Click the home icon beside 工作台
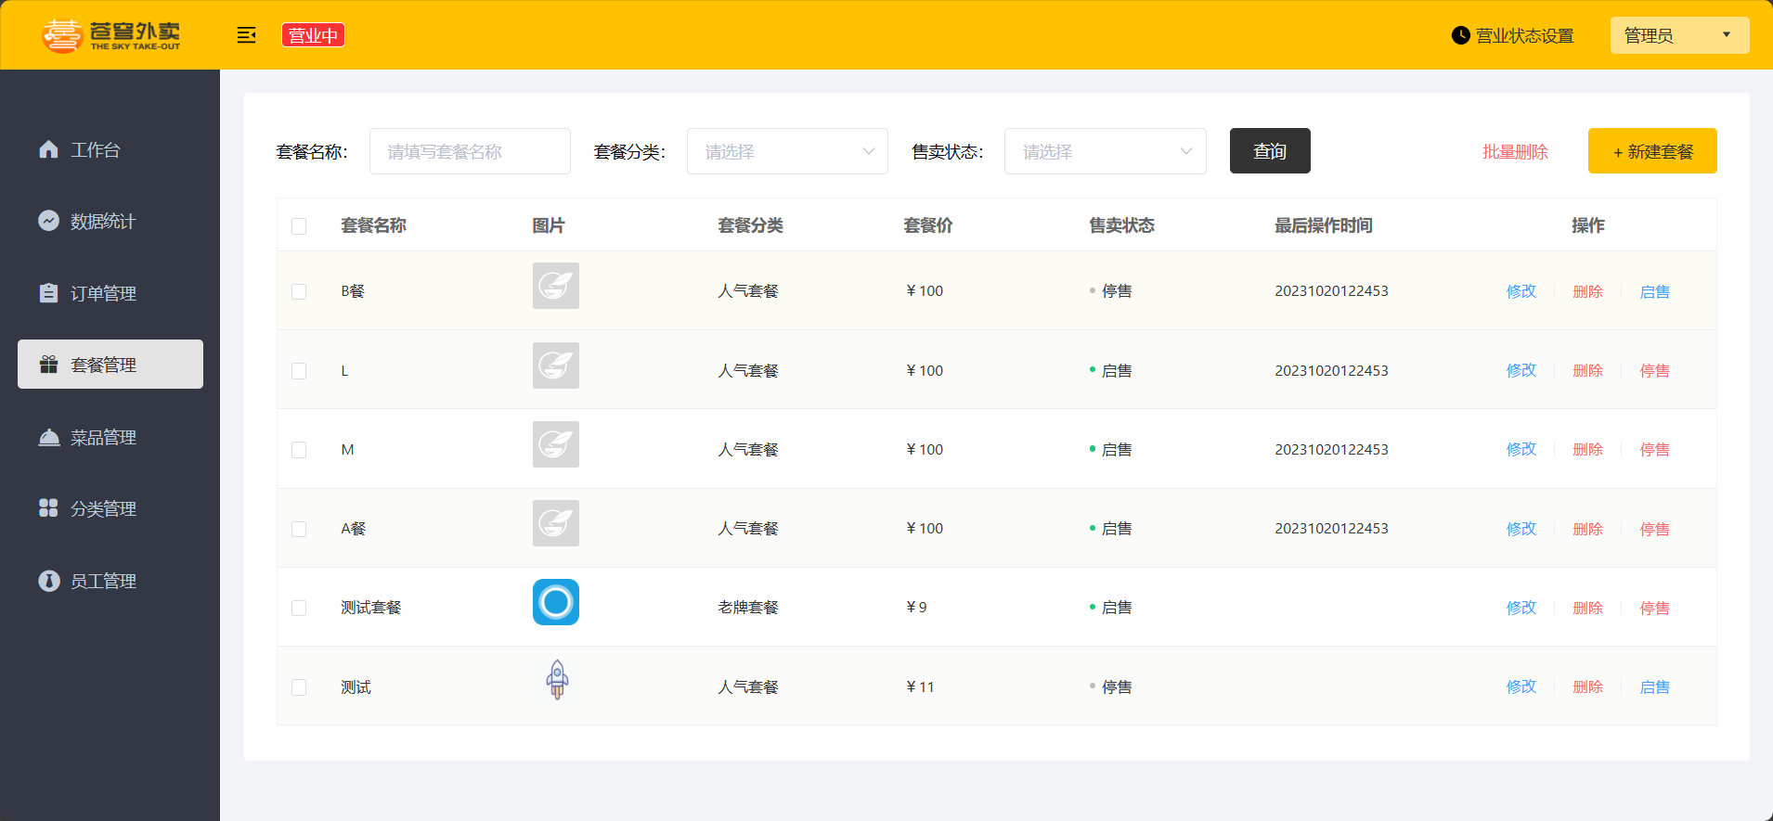Viewport: 1773px width, 821px height. pos(49,149)
